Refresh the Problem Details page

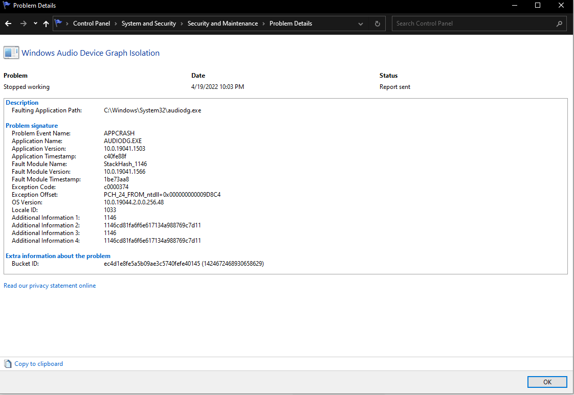click(378, 24)
